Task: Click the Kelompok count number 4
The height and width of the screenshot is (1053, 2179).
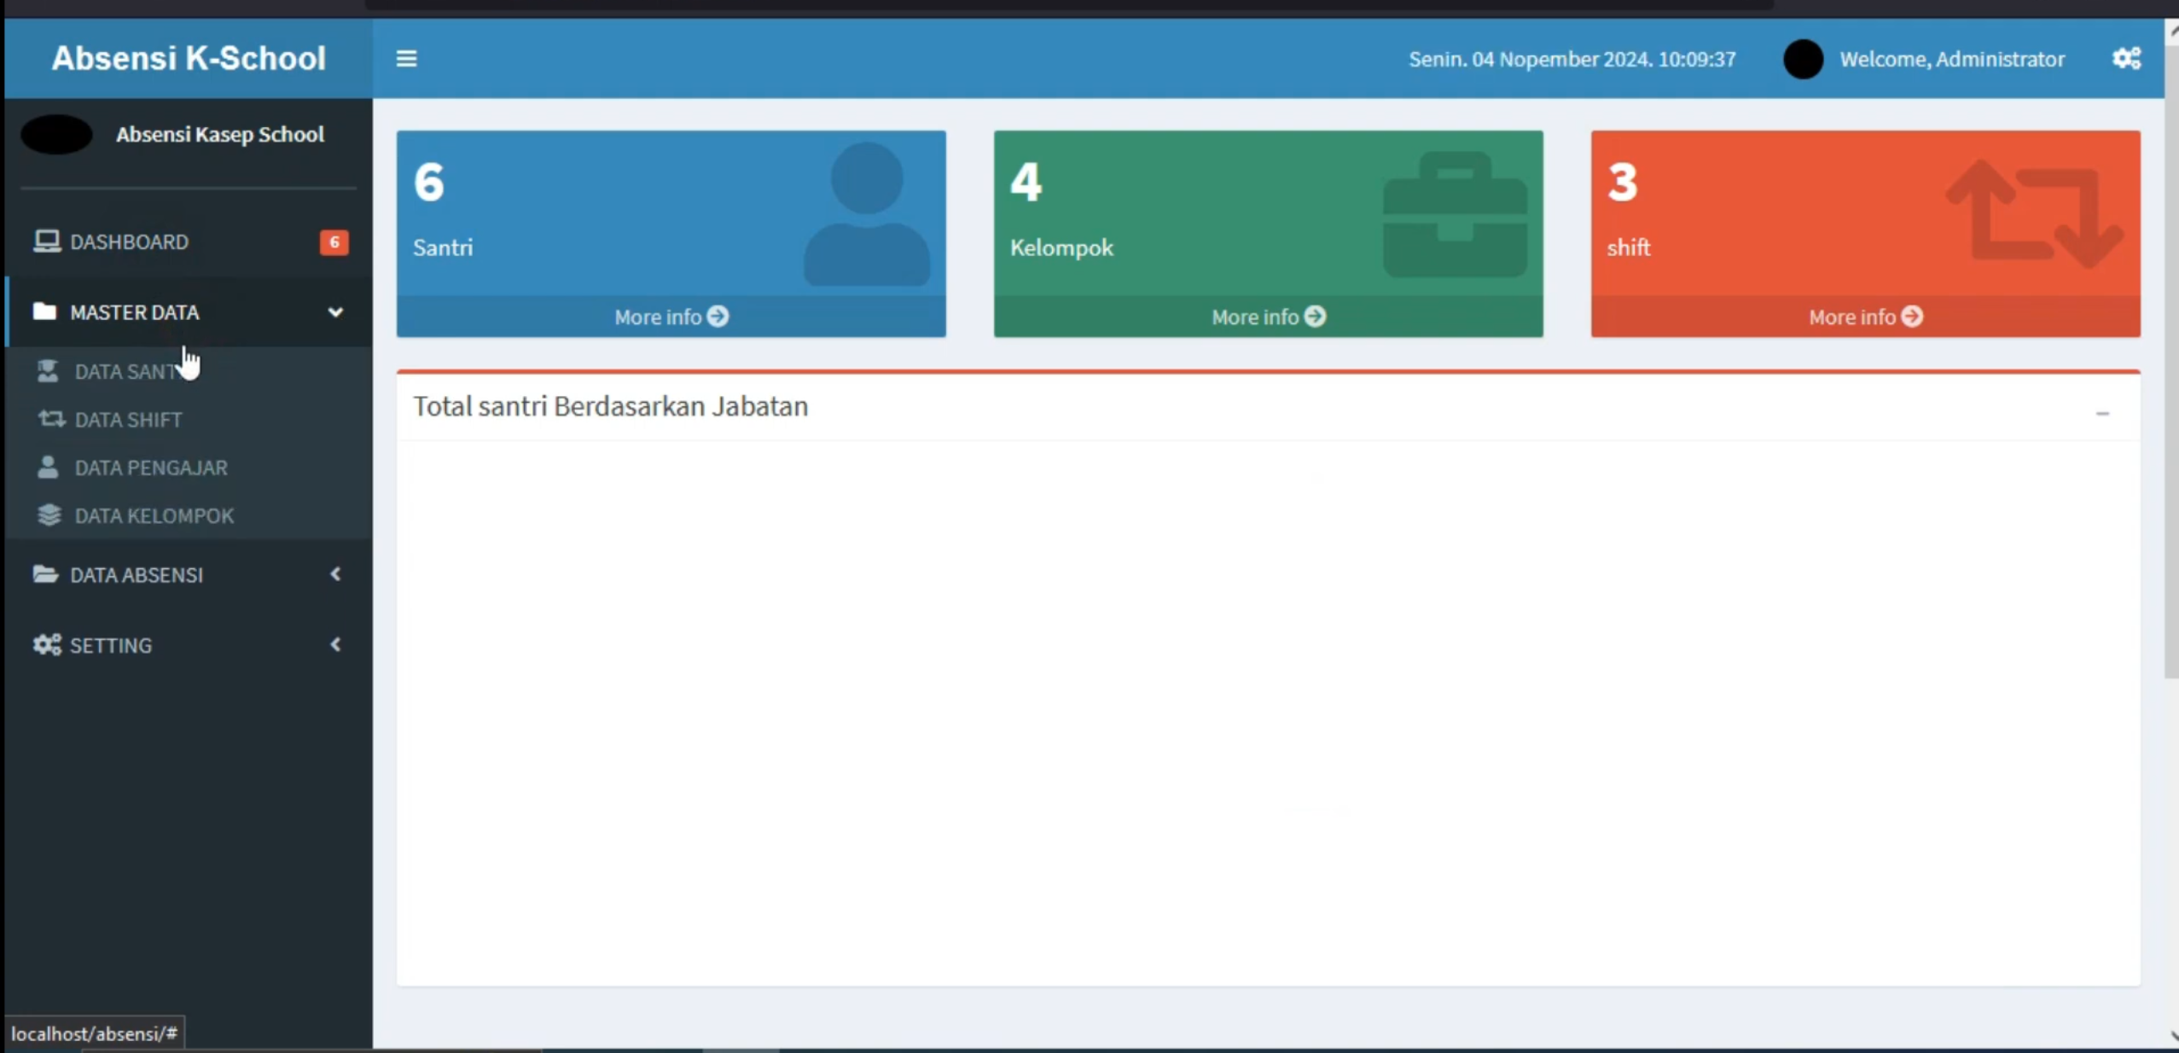Action: point(1026,182)
